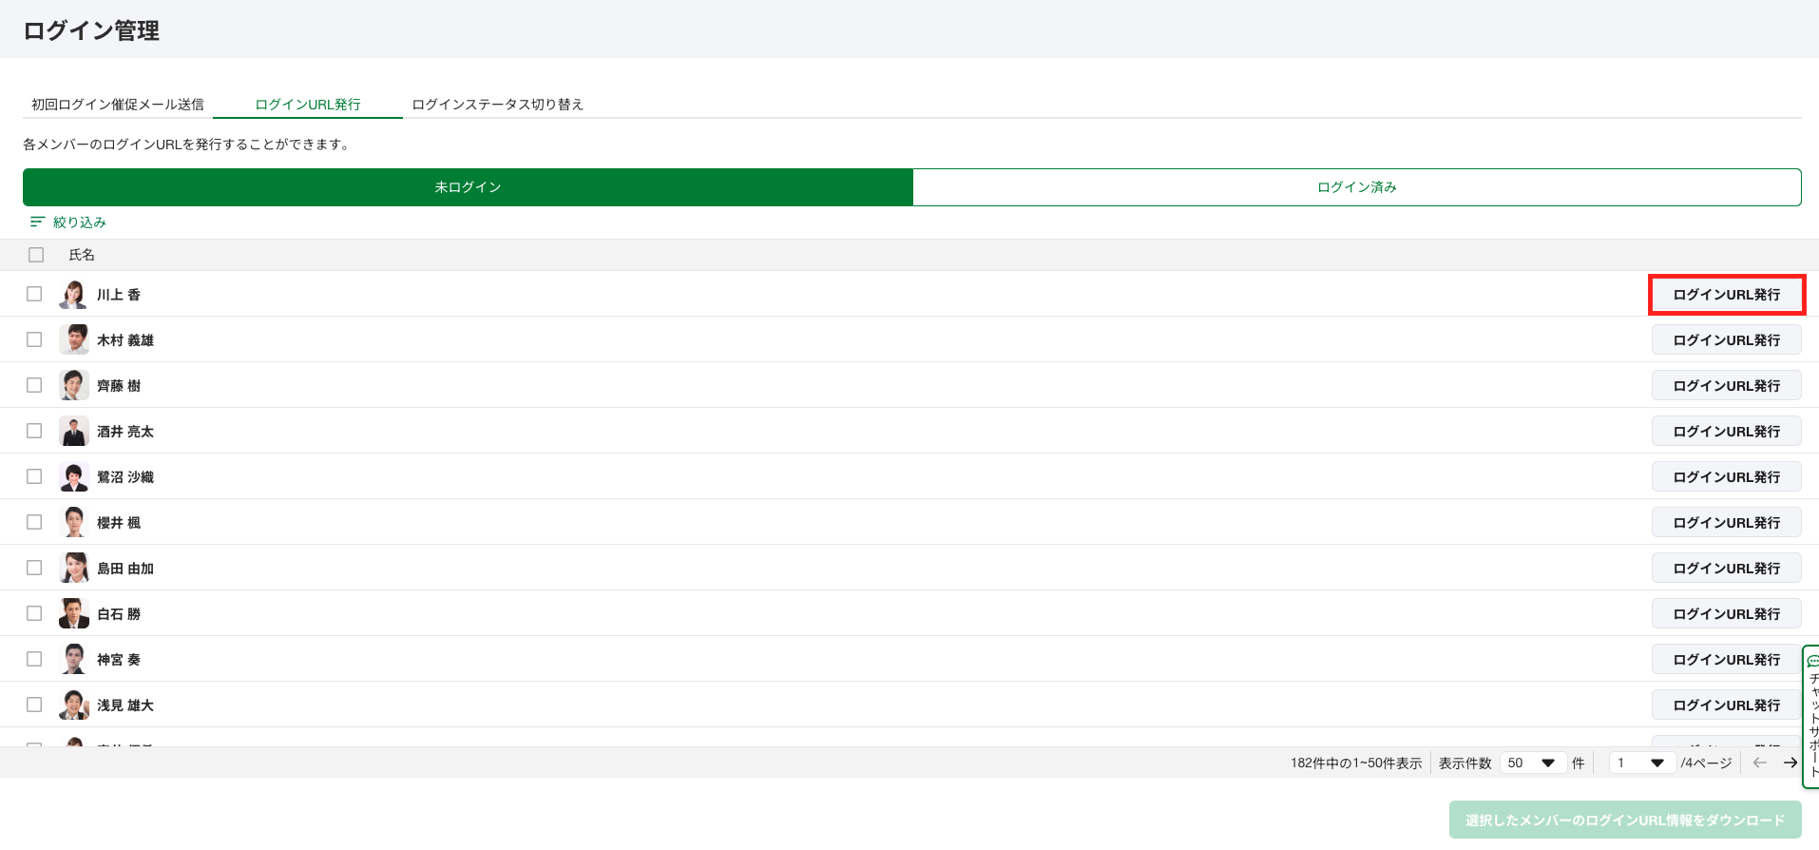
Task: Switch to 初回ログイン催促メール送信 tab
Action: (118, 105)
